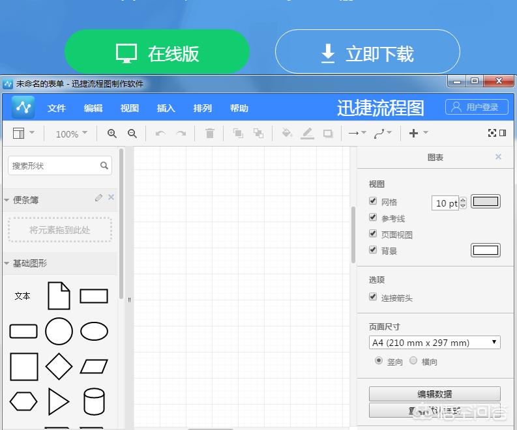Viewport: 517px width, 430px height.
Task: Open the 插入 Insert menu
Action: (166, 108)
